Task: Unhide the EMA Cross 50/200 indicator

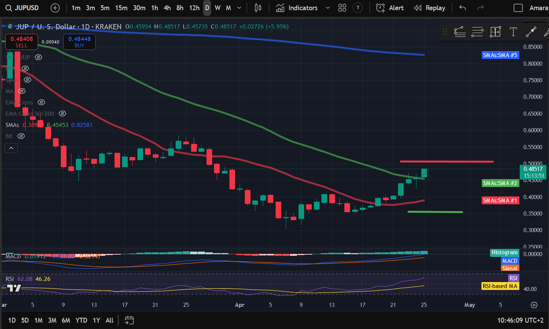Action: click(x=63, y=113)
